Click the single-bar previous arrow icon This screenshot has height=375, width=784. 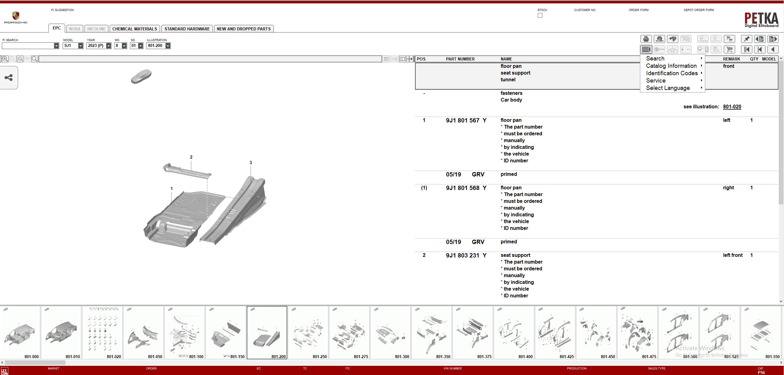(x=760, y=49)
